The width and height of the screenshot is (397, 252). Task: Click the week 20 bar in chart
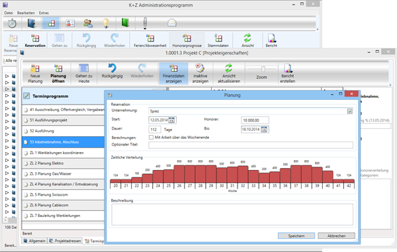115,181
